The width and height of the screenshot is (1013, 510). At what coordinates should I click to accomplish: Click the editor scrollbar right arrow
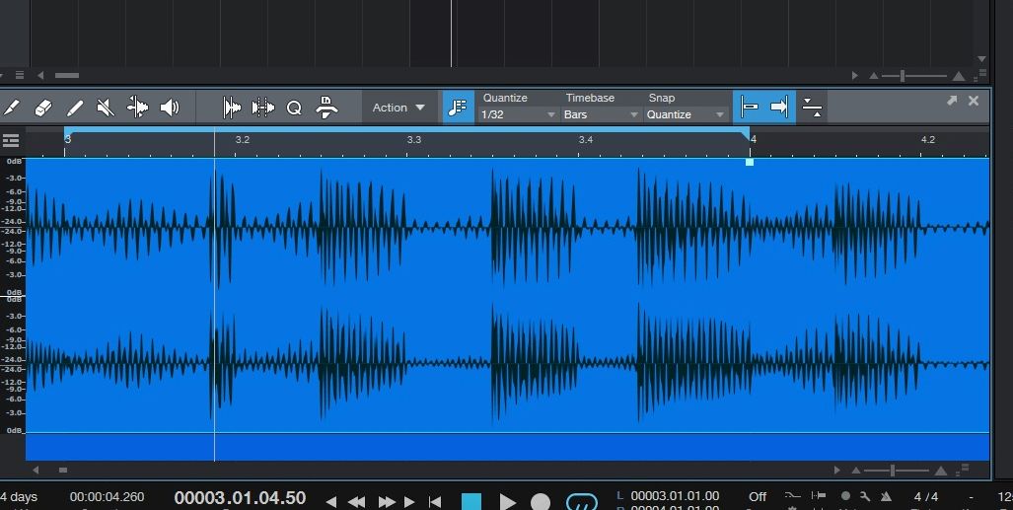pos(837,470)
